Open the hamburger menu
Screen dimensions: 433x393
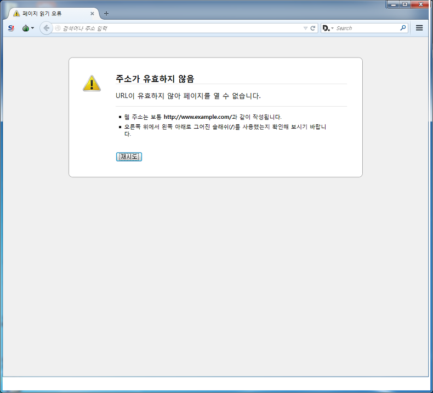coord(419,28)
